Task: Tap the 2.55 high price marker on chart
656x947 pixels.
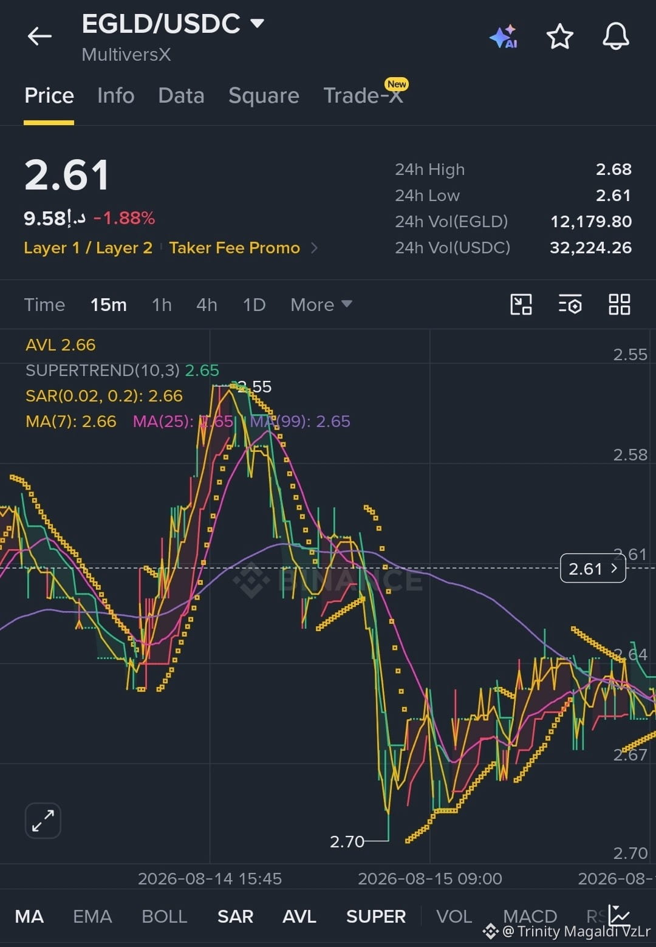Action: [x=254, y=387]
